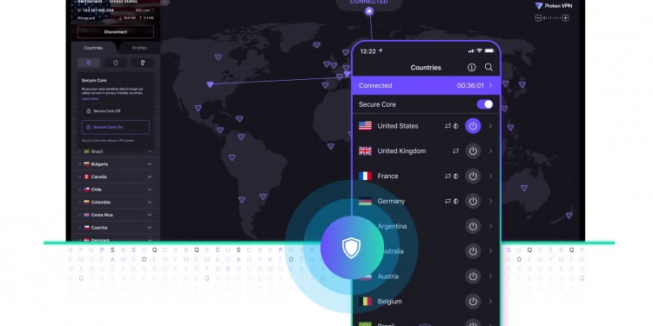Screen dimensions: 653x326
Task: Click the France flag in phone list
Action: click(365, 176)
